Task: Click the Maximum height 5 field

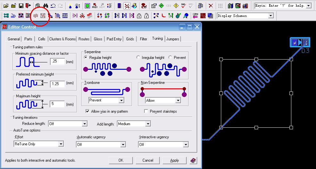Action: 57,104
